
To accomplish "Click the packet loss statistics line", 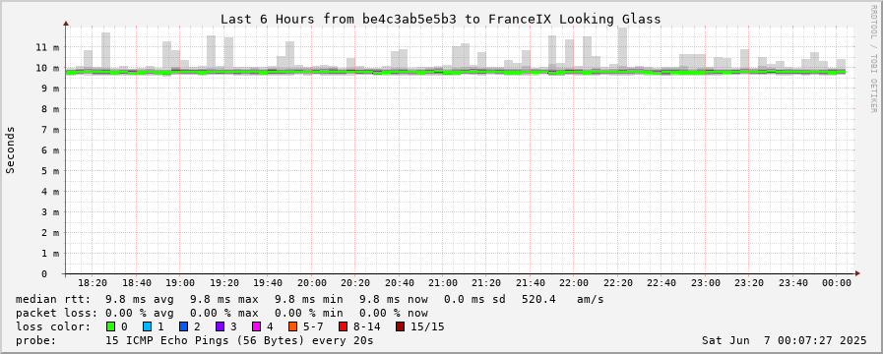I will (x=221, y=313).
